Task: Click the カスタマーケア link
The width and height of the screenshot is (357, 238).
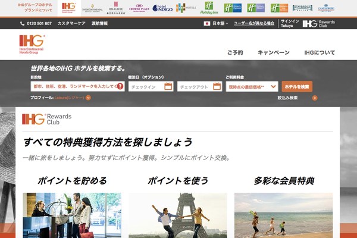Action: tap(71, 23)
